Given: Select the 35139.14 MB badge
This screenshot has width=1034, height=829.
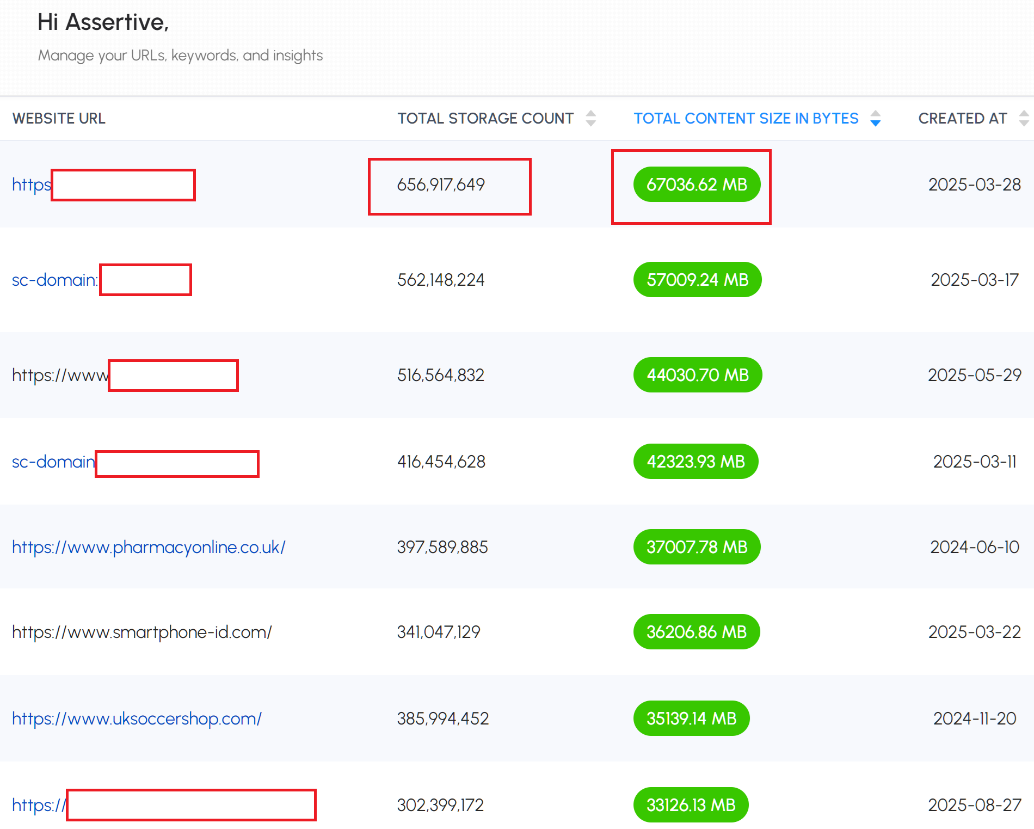Looking at the screenshot, I should (x=691, y=719).
